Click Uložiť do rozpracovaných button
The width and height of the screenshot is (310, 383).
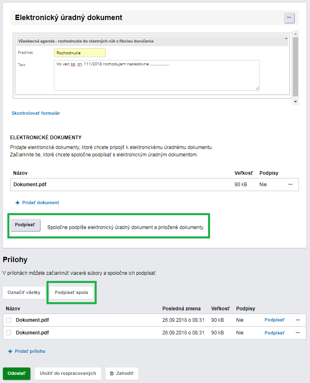coord(68,374)
